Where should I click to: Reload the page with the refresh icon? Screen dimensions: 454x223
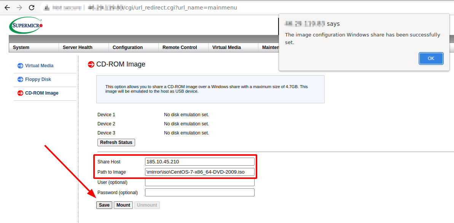pyautogui.click(x=32, y=8)
